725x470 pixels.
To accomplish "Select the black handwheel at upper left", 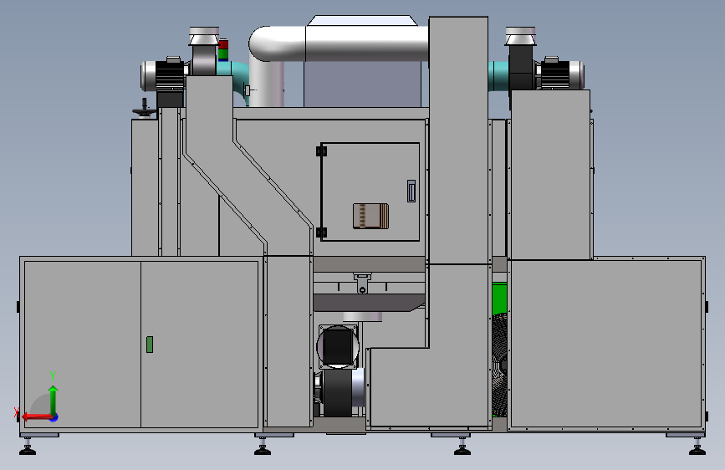I will point(145,110).
